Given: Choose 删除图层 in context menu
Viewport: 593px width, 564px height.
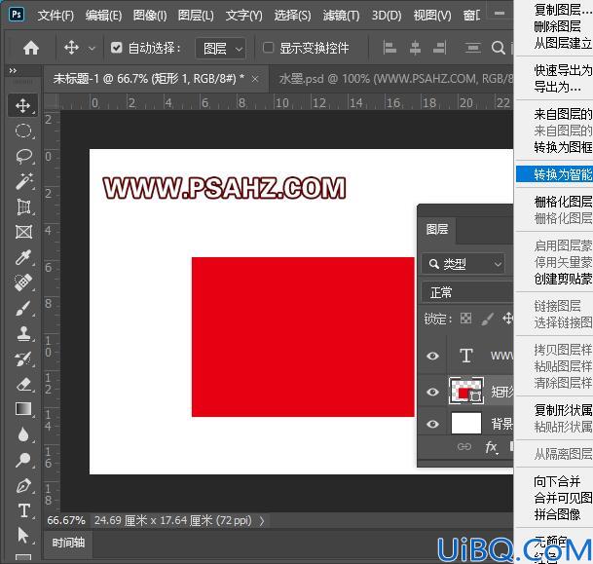Looking at the screenshot, I should tap(557, 26).
